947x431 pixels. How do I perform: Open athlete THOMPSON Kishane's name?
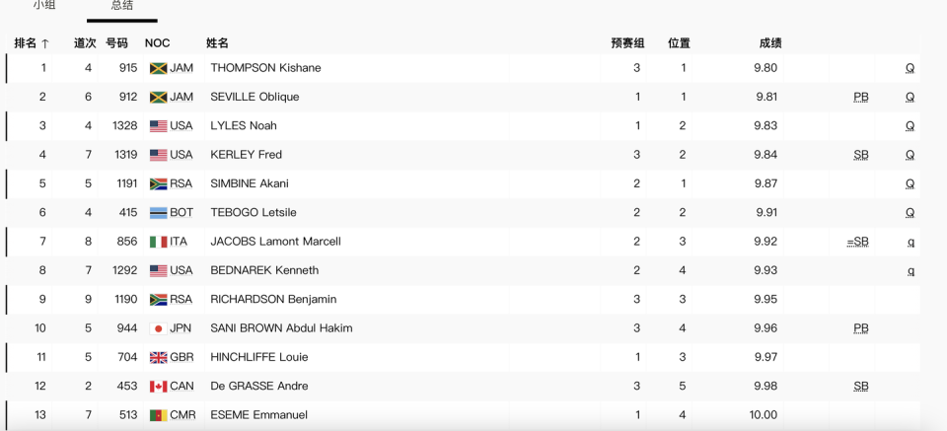[265, 68]
